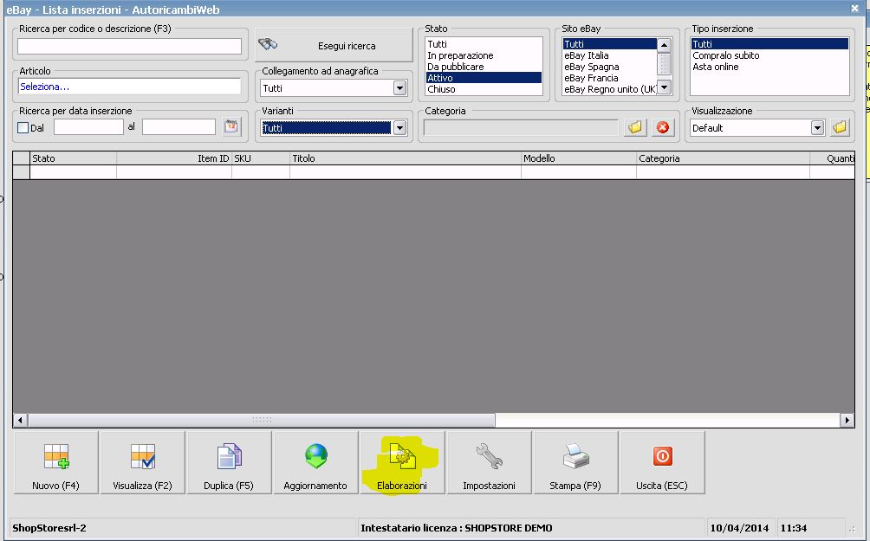This screenshot has height=541, width=870.
Task: Open Impostazioni wrench settings
Action: click(x=489, y=462)
